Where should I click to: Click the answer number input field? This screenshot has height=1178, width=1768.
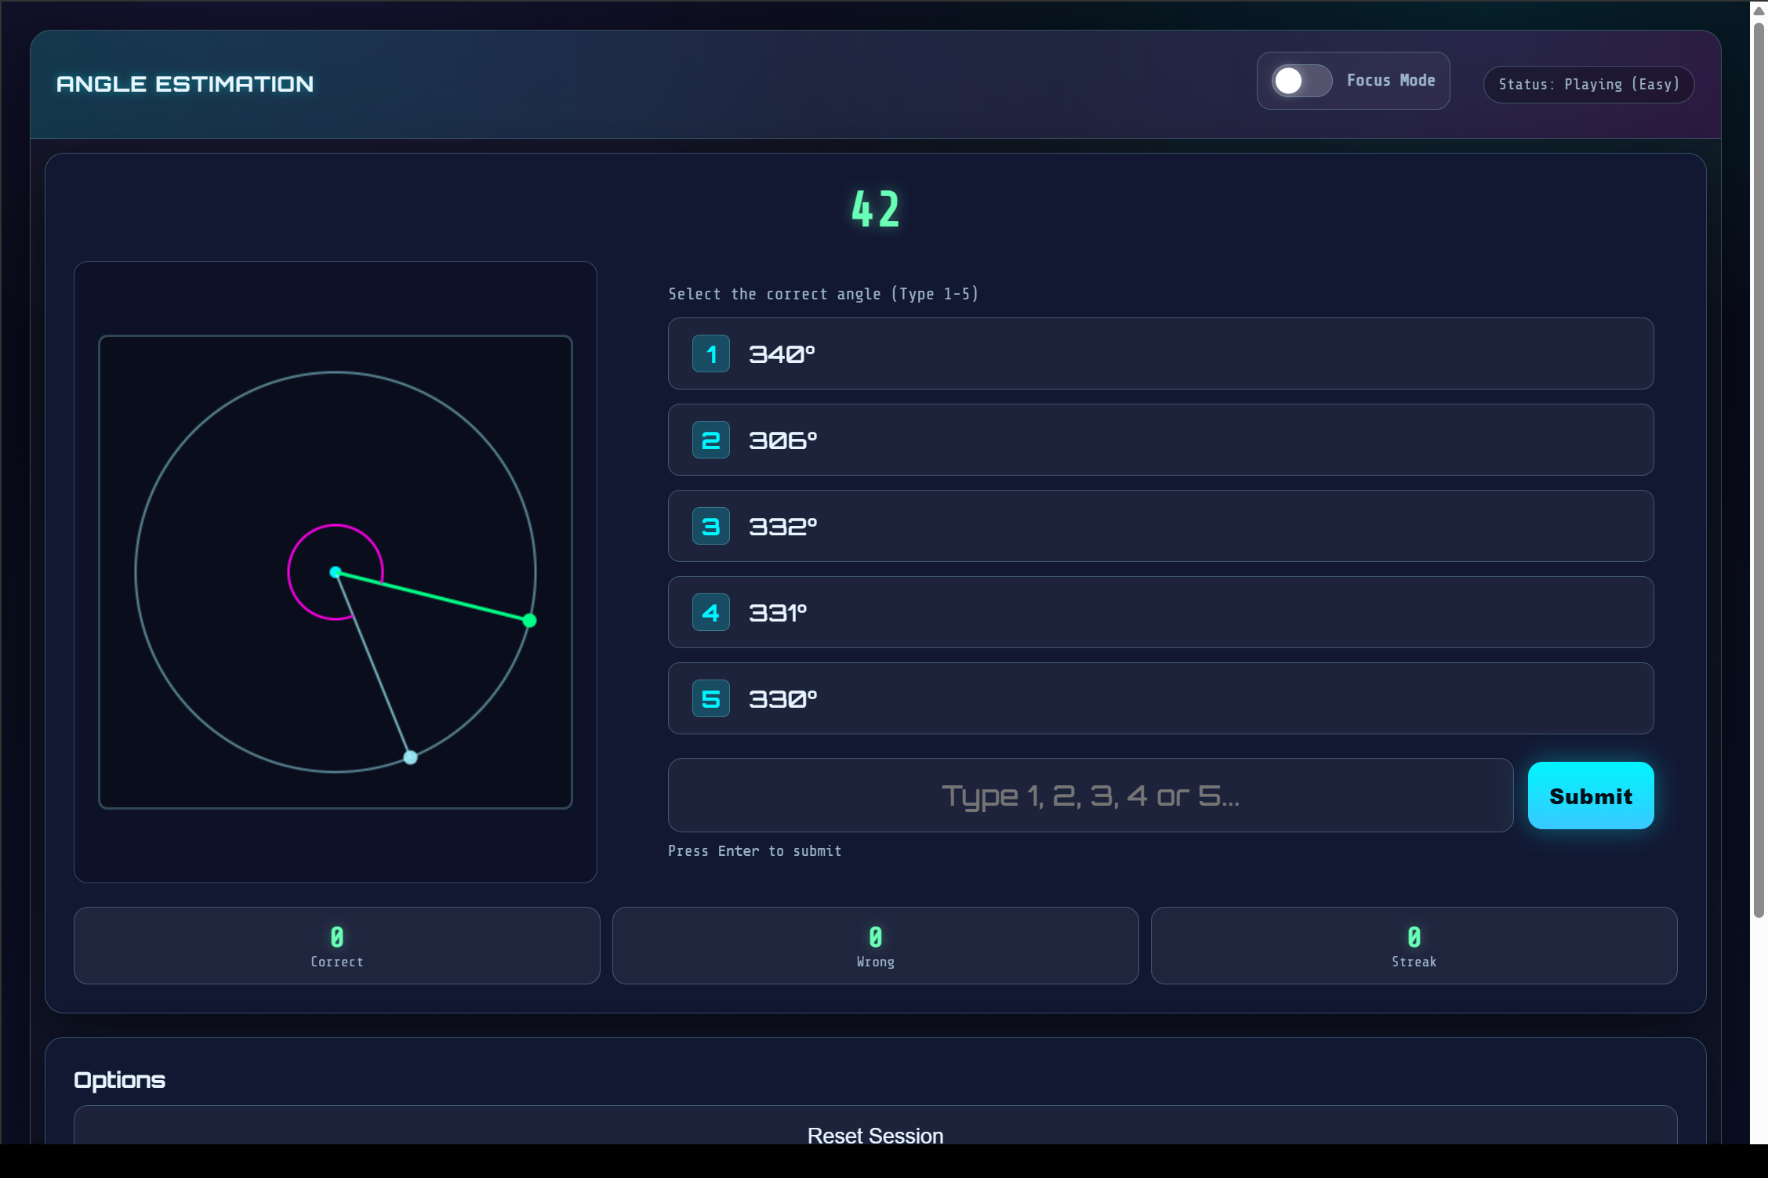point(1090,796)
